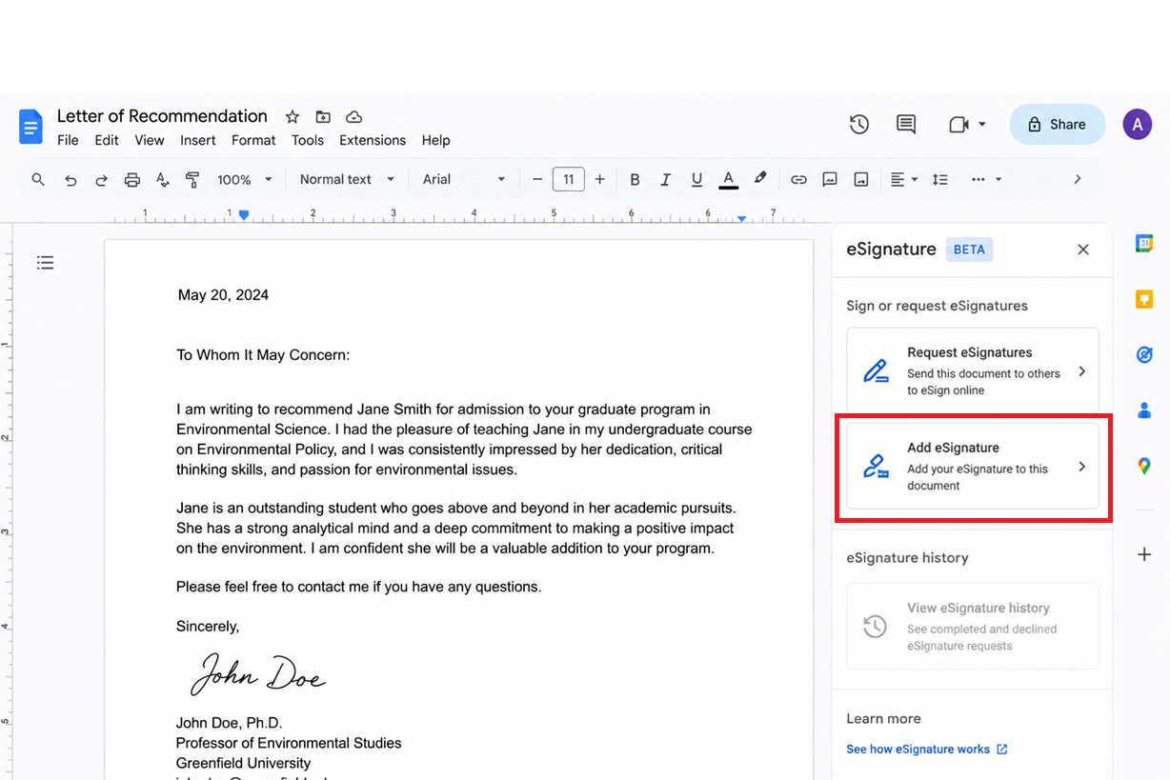Open version history clock icon
Viewport: 1170px width, 780px height.
pos(859,125)
